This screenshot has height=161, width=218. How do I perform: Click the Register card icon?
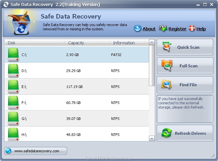coord(163,28)
